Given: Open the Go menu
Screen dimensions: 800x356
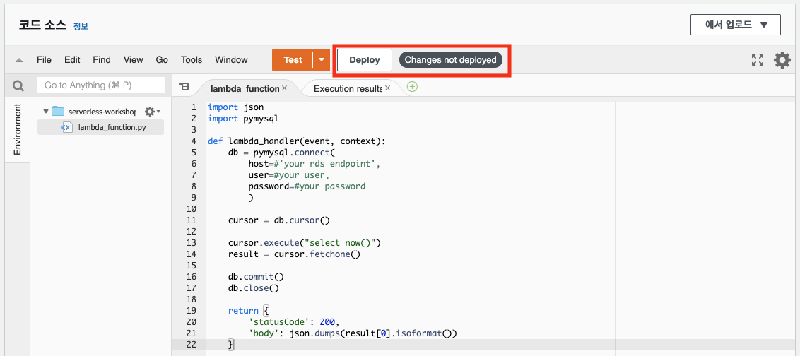Looking at the screenshot, I should click(x=162, y=59).
